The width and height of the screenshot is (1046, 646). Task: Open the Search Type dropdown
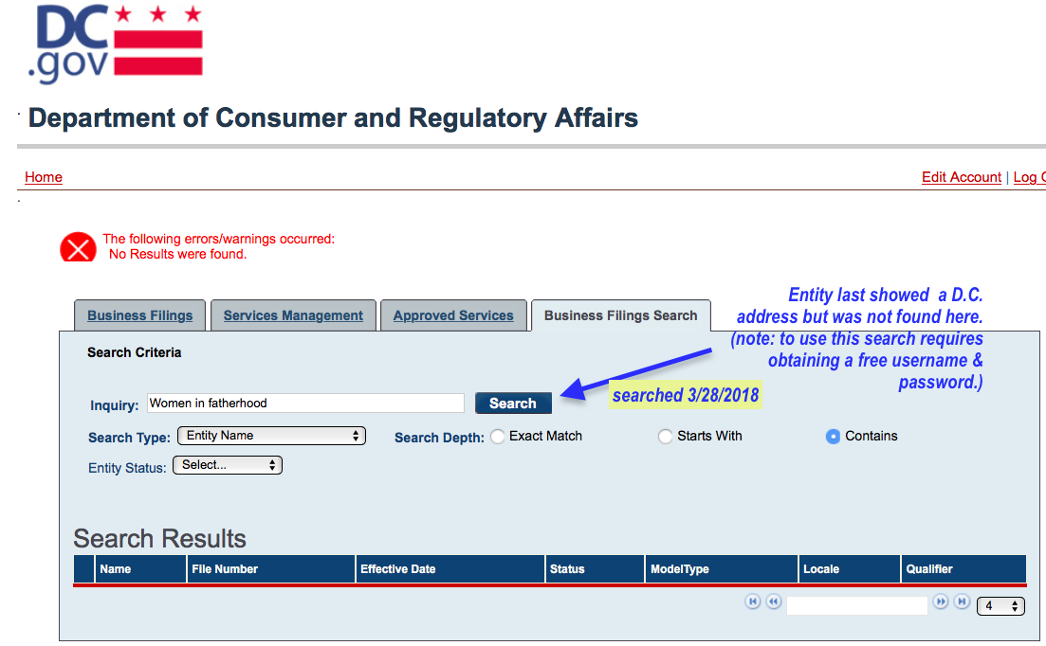click(x=271, y=436)
